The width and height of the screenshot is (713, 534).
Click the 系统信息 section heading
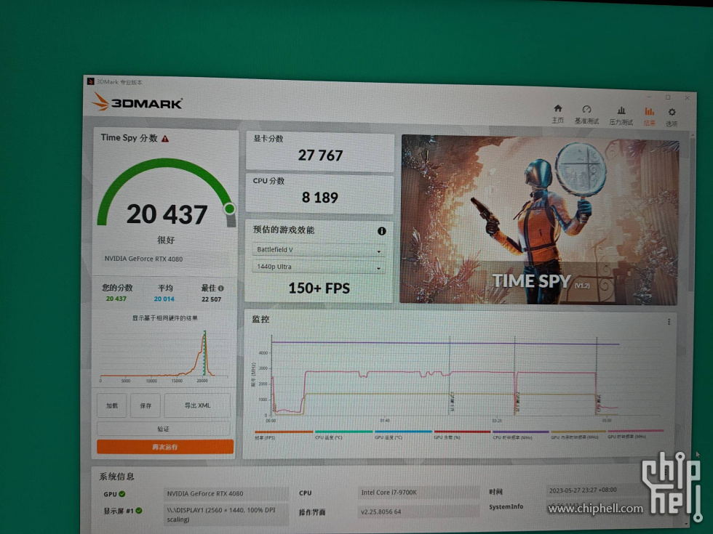click(x=117, y=477)
